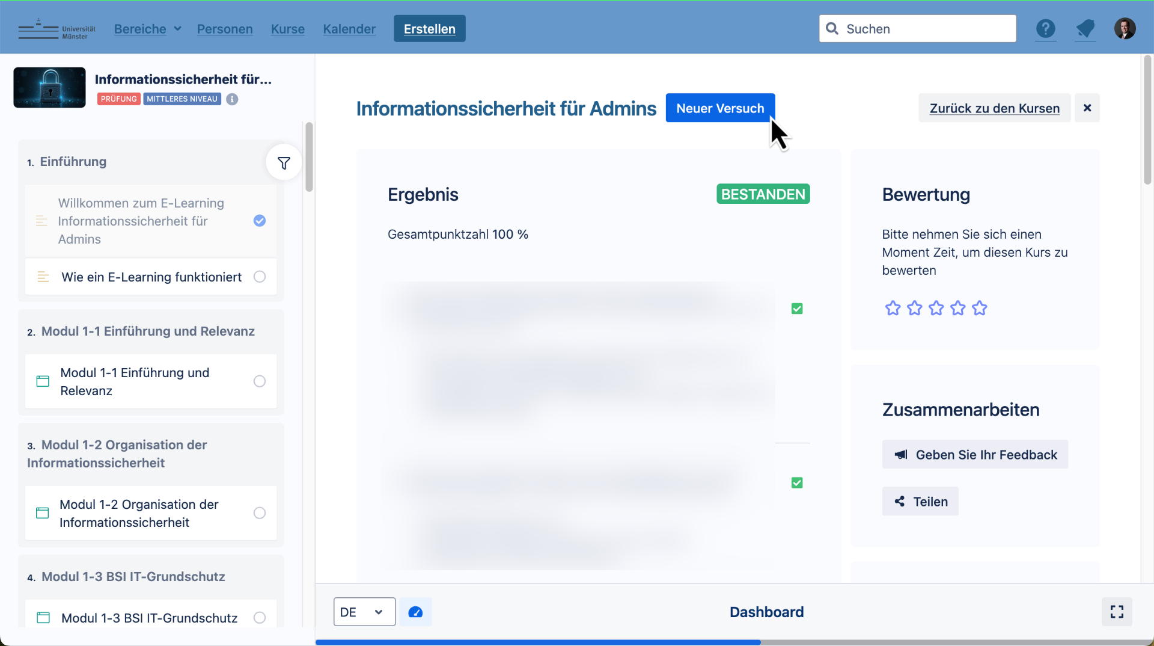Click the module icon of Modul 1-1 item

pyautogui.click(x=43, y=381)
